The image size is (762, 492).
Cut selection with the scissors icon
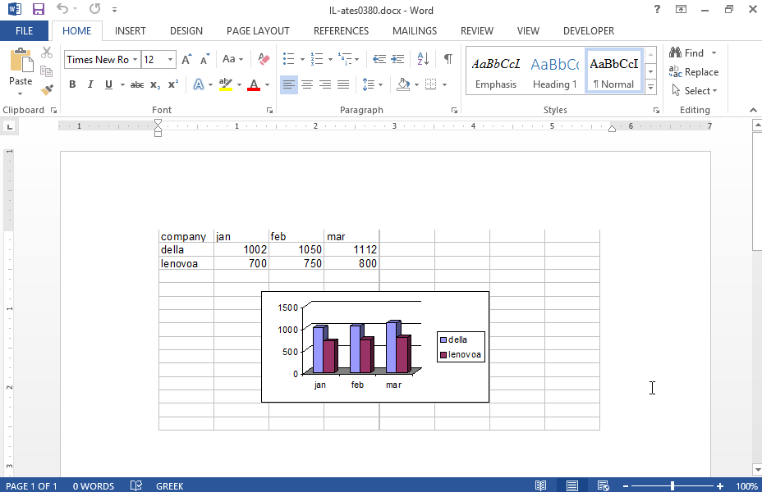pos(47,52)
